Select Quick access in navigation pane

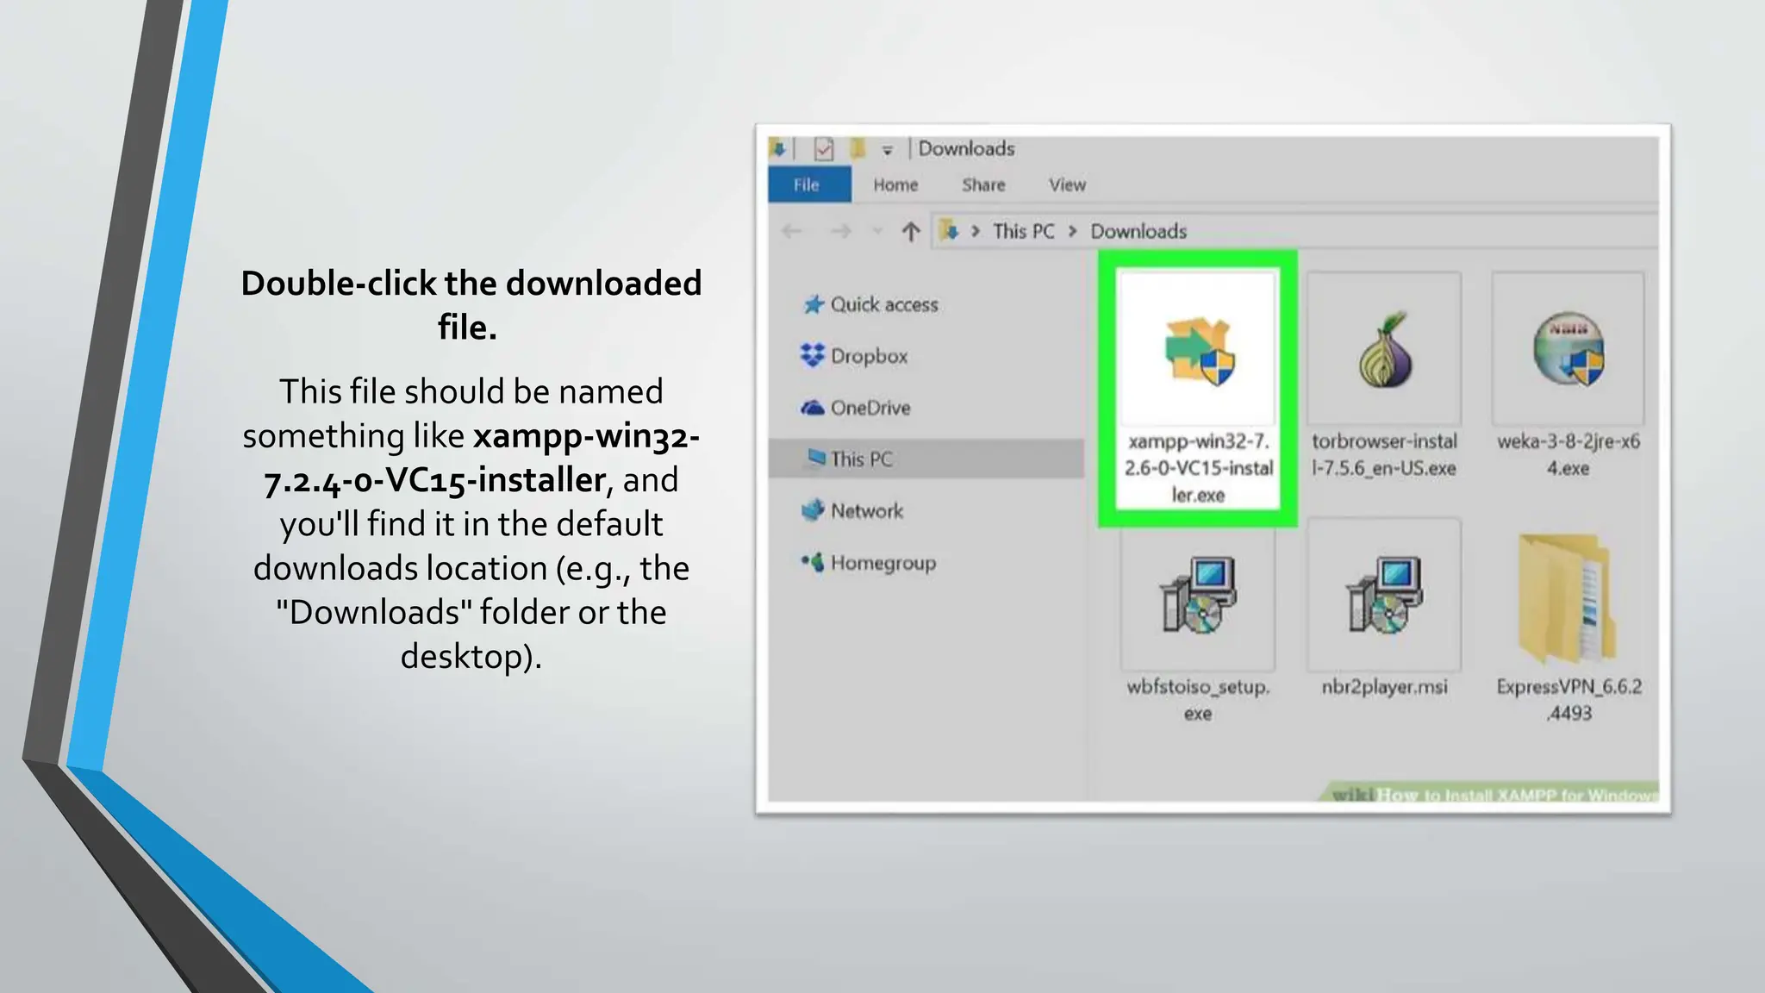[884, 304]
